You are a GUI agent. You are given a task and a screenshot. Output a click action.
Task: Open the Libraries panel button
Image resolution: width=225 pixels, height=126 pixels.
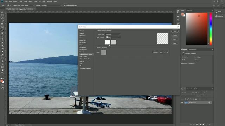(219, 16)
